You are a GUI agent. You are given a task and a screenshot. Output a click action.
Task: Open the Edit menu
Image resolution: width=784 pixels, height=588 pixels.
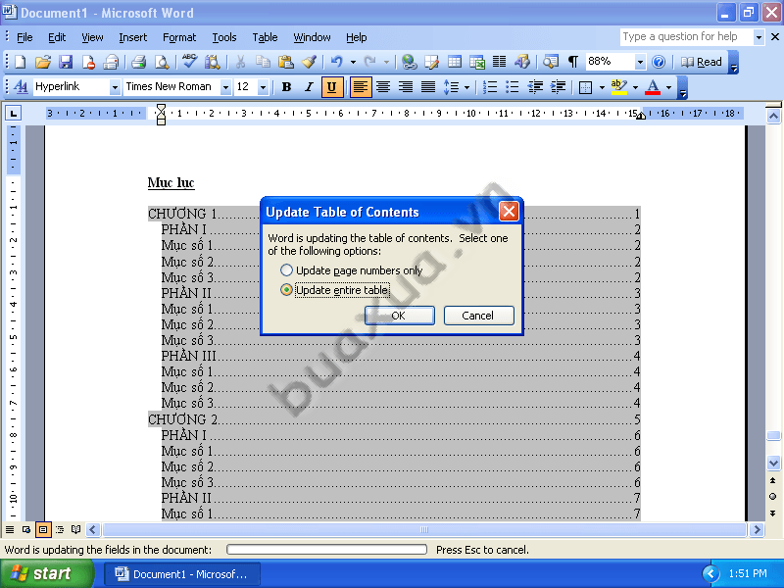click(57, 37)
